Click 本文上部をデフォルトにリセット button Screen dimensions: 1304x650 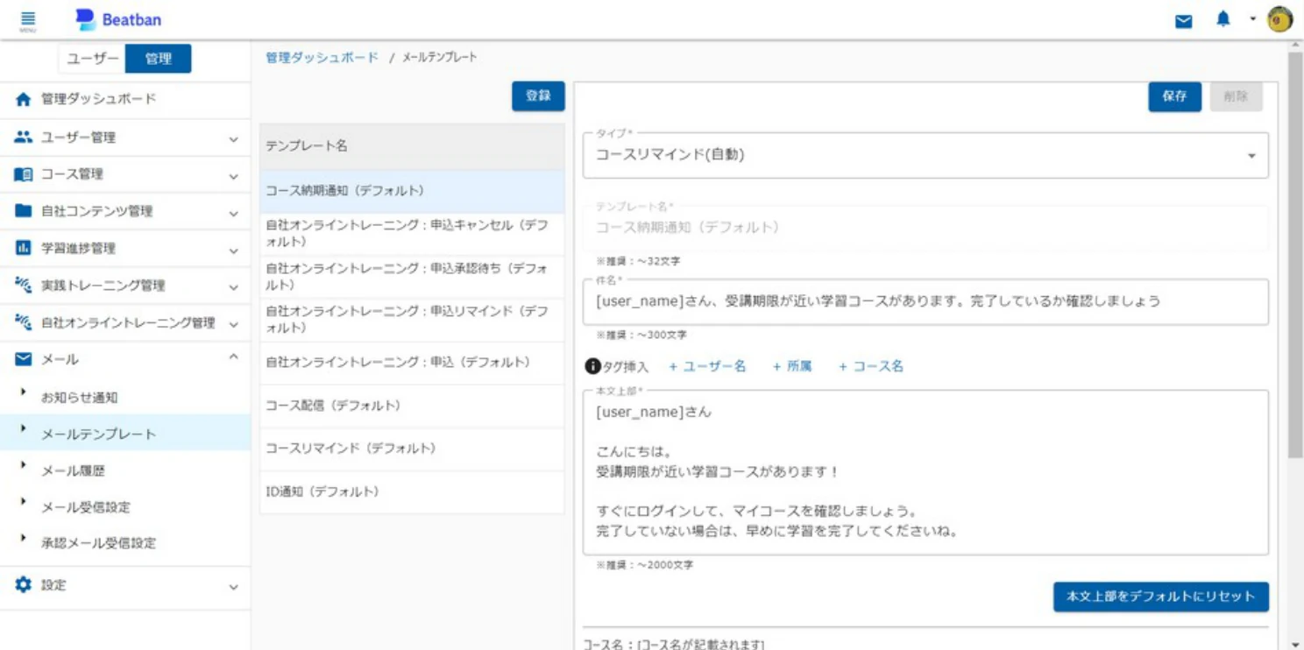[x=1160, y=596]
